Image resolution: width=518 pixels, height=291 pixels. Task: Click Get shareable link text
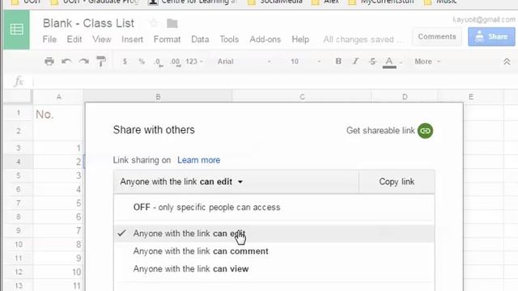point(380,131)
